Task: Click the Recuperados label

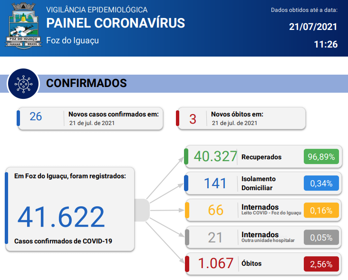Action: (x=261, y=157)
